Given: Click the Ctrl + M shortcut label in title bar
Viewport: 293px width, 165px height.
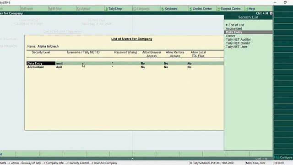Looking at the screenshot, I should pyautogui.click(x=262, y=13).
